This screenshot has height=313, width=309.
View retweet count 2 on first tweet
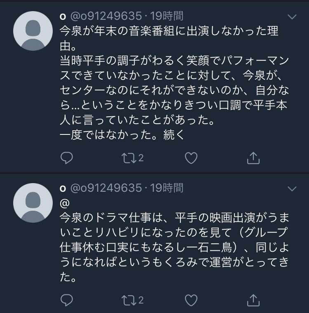point(141,158)
